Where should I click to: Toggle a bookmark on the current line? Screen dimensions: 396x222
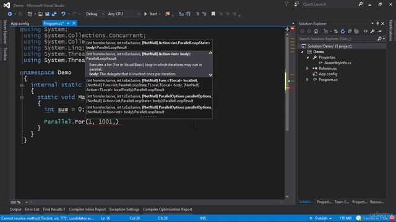pyautogui.click(x=213, y=14)
